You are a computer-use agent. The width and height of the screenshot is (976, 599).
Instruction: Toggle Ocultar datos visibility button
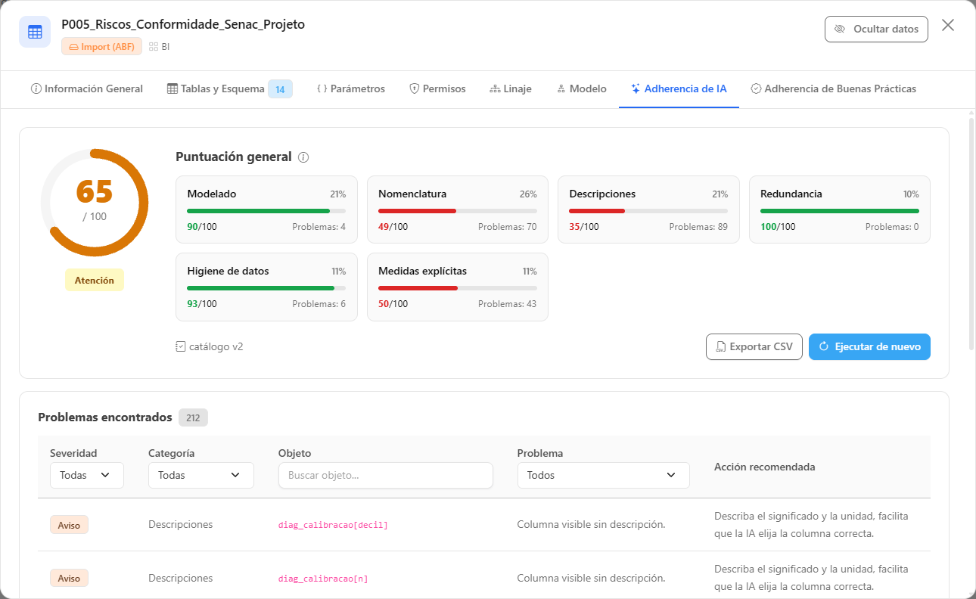876,29
